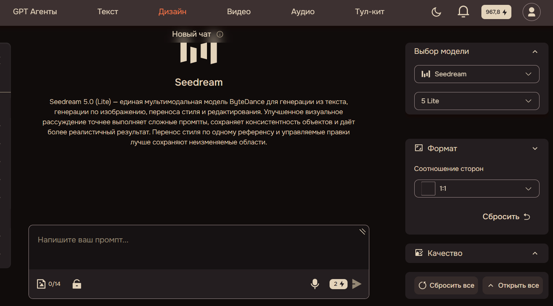
Task: Open user profile avatar
Action: 531,12
